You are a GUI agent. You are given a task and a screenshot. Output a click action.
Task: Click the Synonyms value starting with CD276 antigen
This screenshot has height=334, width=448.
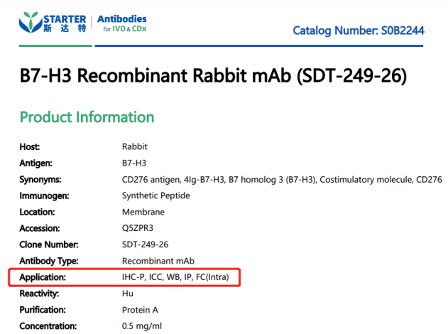[x=282, y=179]
